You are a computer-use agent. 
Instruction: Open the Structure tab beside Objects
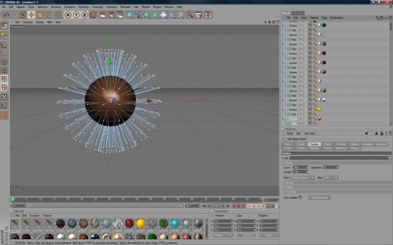298,13
